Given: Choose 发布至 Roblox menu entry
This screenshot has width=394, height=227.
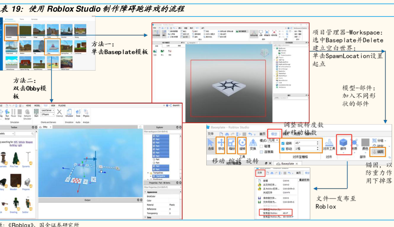Looking at the screenshot, I should pyautogui.click(x=276, y=213).
